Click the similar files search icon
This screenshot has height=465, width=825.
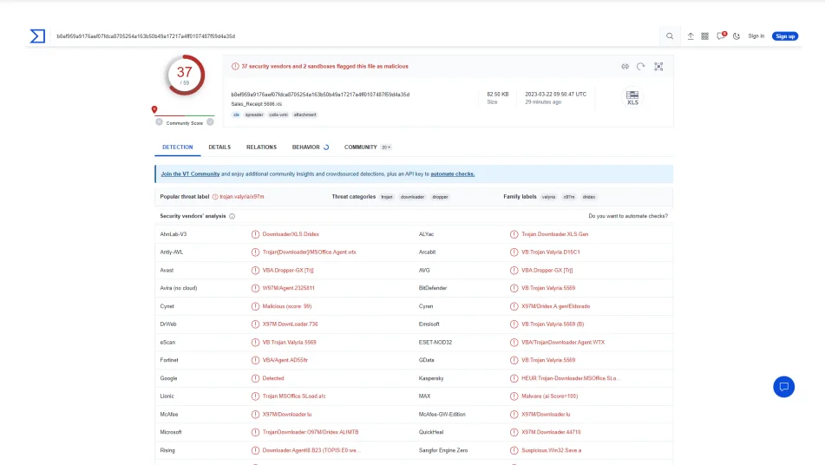tap(625, 67)
